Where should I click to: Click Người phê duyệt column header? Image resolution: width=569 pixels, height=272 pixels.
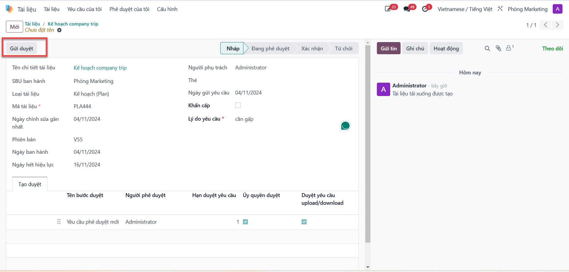[x=145, y=195]
